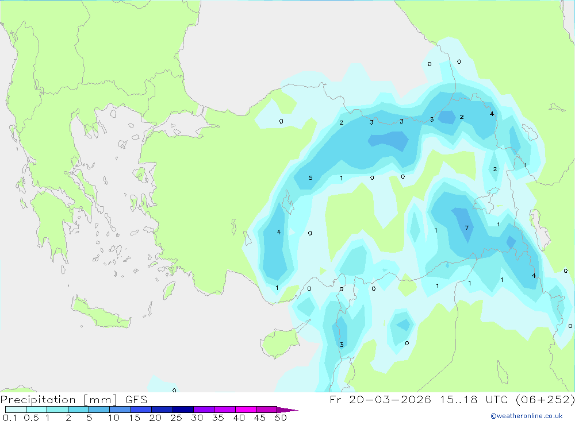The image size is (575, 421).
Task: Select the 0.5–1 mm legend color swatch
Action: tap(36, 410)
